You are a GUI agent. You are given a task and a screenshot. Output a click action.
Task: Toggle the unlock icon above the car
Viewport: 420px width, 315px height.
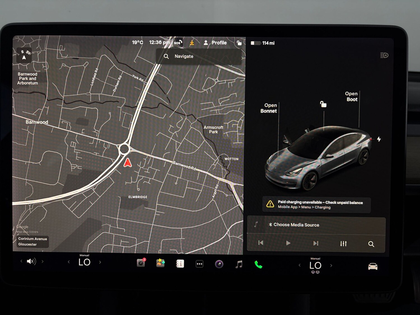tap(323, 104)
